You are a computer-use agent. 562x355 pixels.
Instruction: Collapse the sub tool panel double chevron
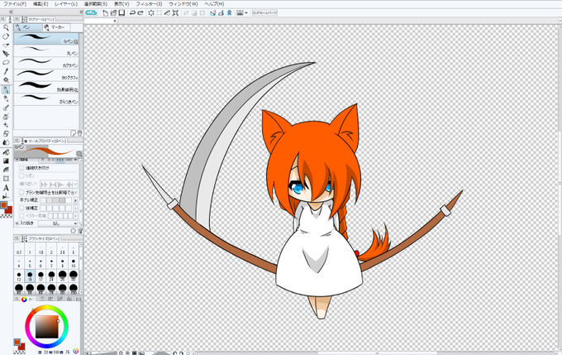point(81,12)
